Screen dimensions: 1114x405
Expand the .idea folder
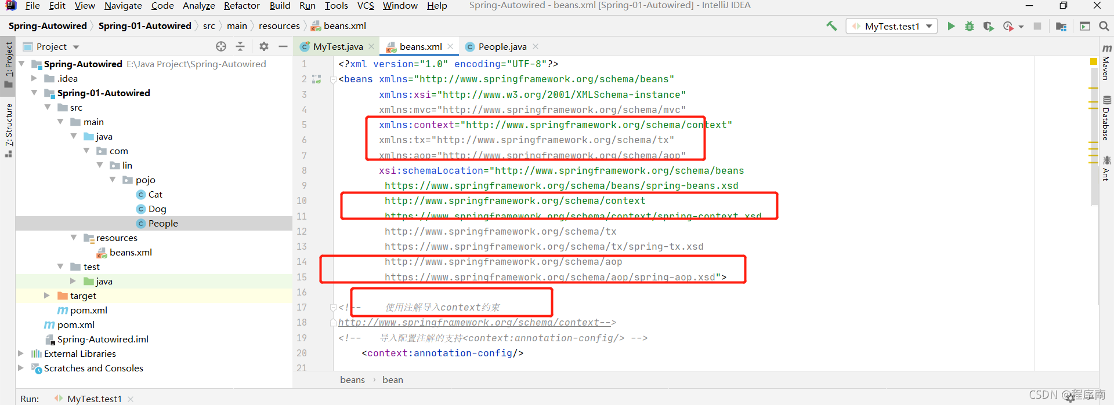[x=34, y=78]
